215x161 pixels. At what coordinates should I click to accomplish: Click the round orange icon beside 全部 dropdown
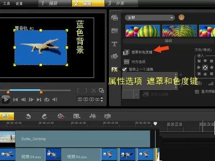[x=181, y=17]
